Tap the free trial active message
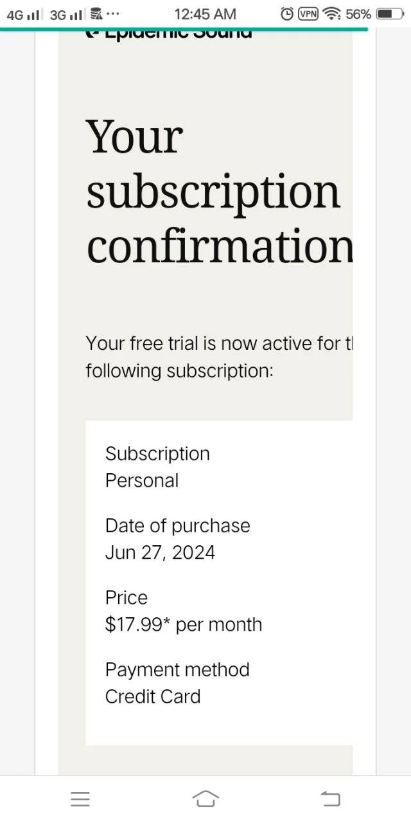 220,357
